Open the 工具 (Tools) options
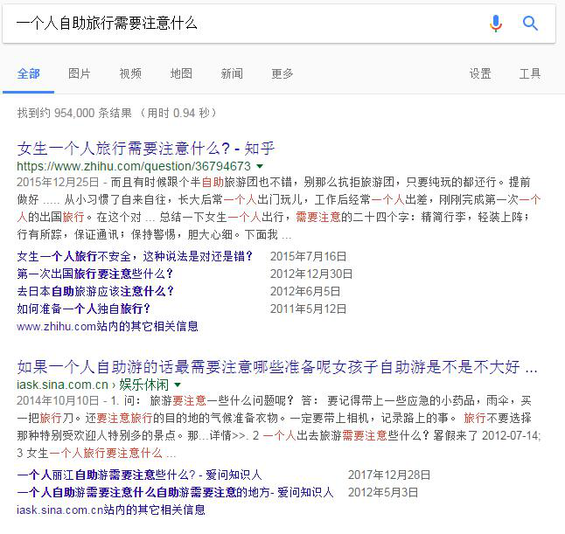 (530, 73)
